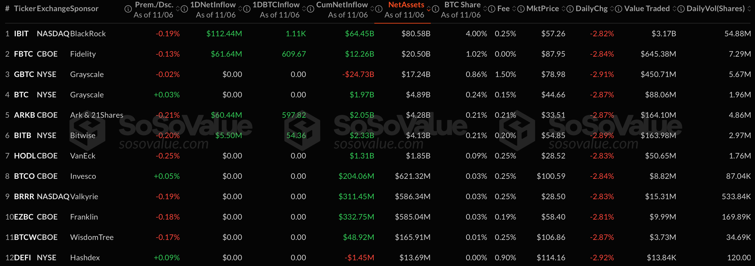Open the EZBC ticker row
Screen dimensions: 755x266
click(x=24, y=217)
